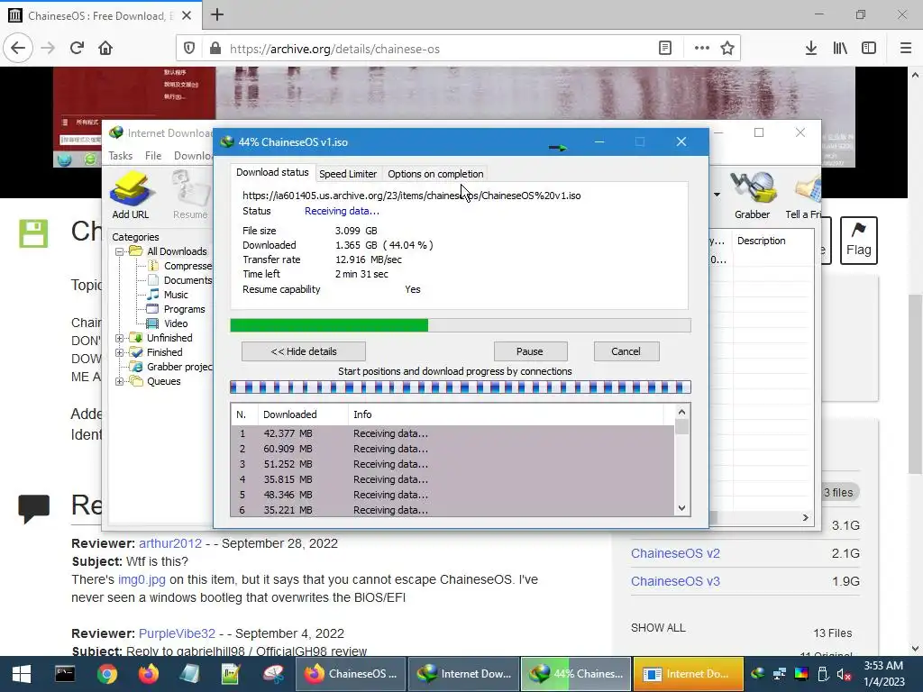Viewport: 923px width, 692px height.
Task: Click Hide details button
Action: click(303, 351)
